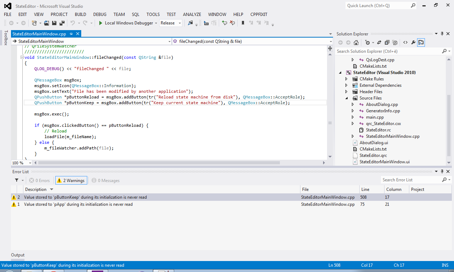Click Sync with Active Document icon
454x272 pixels.
pyautogui.click(x=379, y=42)
